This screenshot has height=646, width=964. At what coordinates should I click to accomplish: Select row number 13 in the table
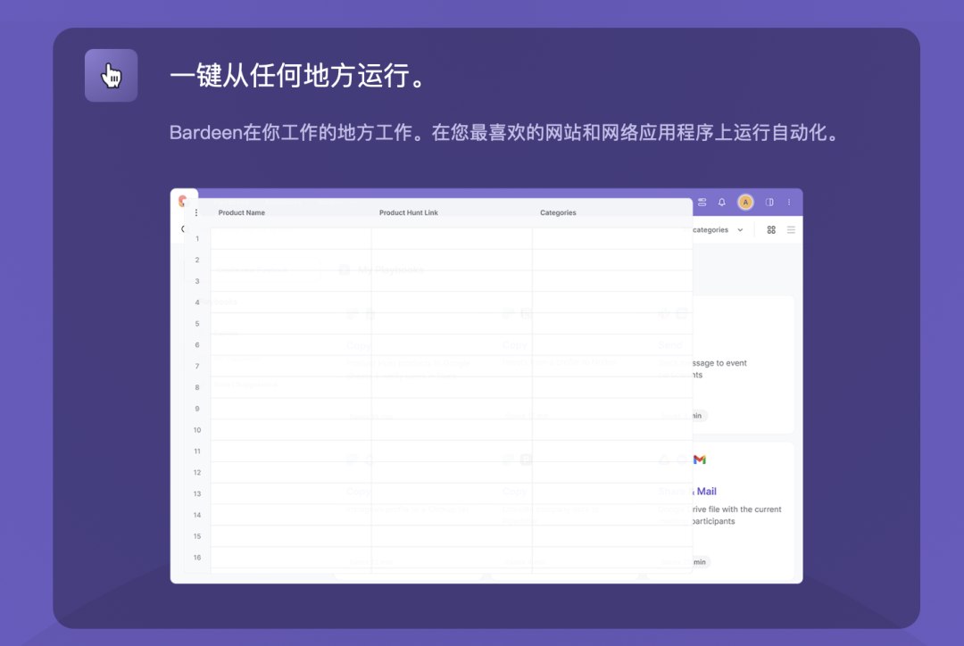click(197, 493)
